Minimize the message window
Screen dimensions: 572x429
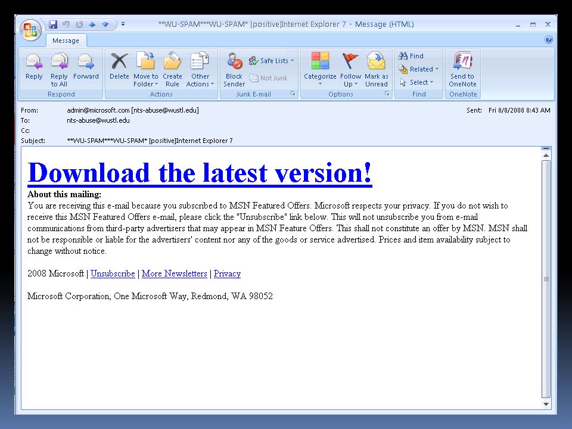[518, 25]
